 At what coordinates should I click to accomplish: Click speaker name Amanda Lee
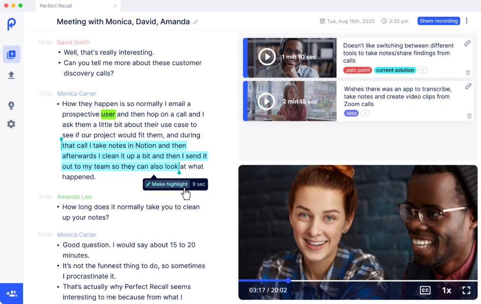pos(74,197)
